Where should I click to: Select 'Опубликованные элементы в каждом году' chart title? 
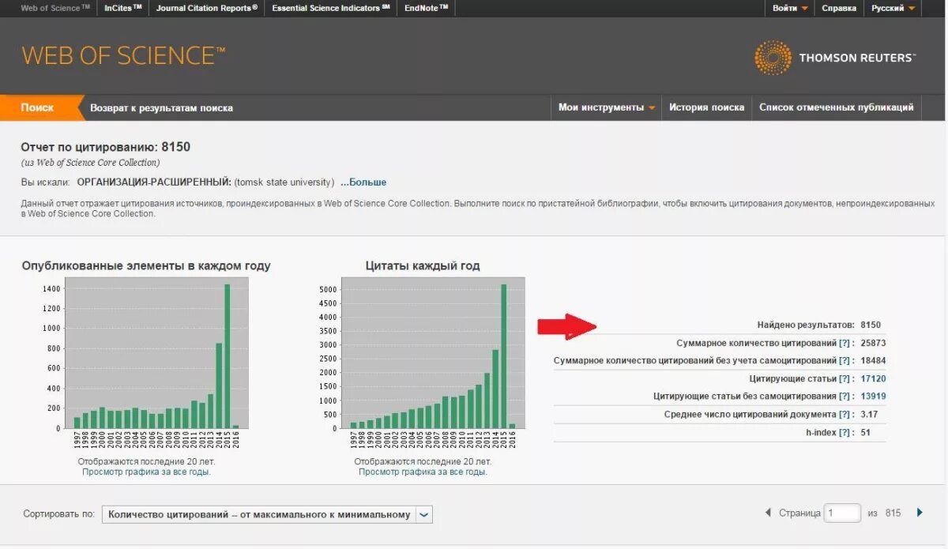click(146, 266)
